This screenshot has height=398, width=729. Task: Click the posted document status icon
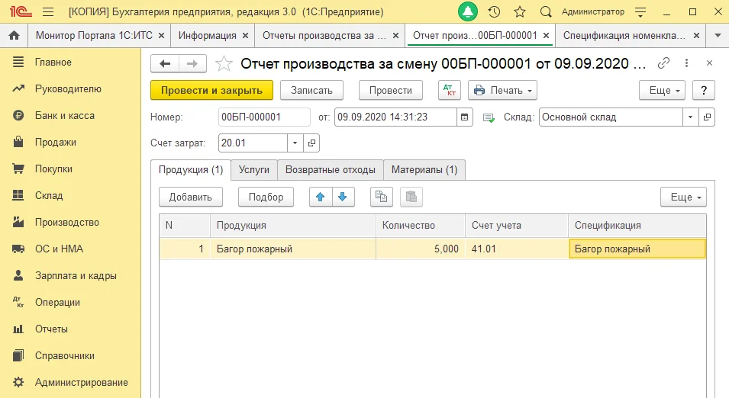[x=489, y=117]
